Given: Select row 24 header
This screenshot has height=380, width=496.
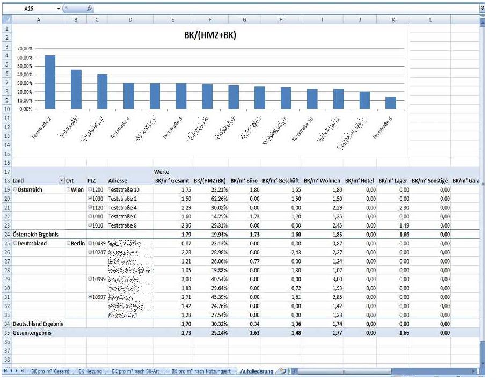Looking at the screenshot, I should click(x=7, y=234).
